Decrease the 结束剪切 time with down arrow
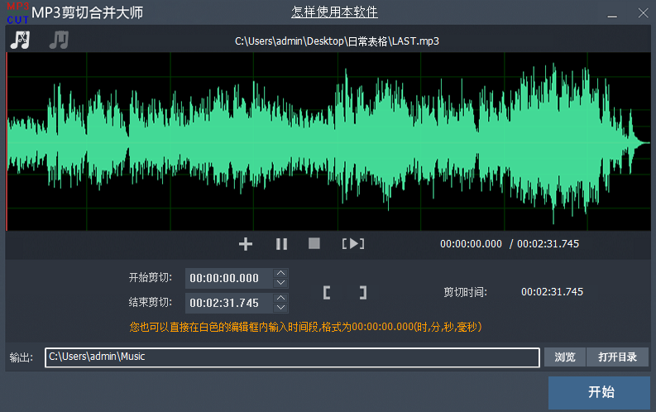Screen dimensions: 656x412 tap(281, 308)
